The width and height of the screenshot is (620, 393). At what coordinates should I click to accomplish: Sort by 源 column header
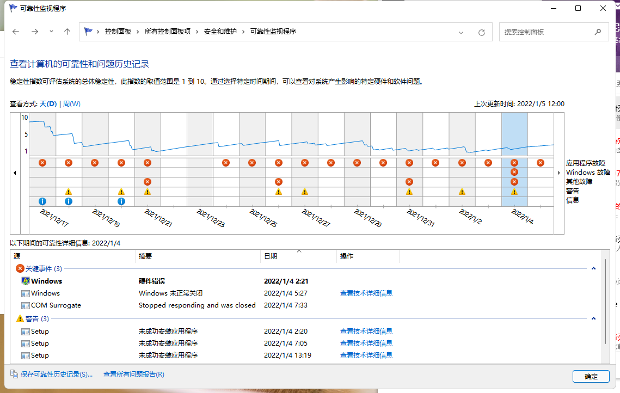[73, 256]
